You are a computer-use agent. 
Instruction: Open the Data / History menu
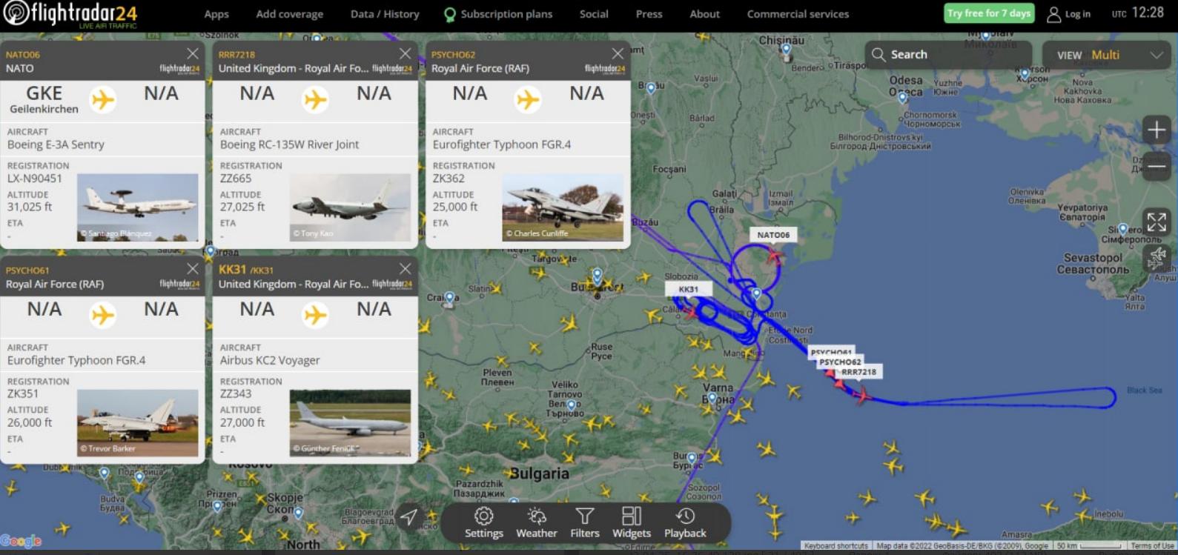385,14
